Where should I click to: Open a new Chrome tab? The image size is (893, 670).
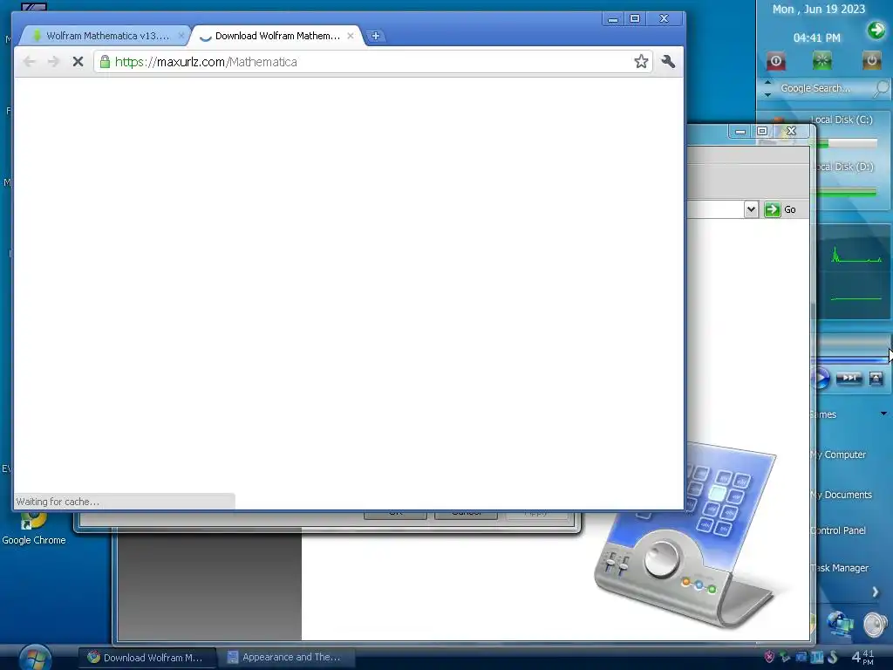coord(375,36)
